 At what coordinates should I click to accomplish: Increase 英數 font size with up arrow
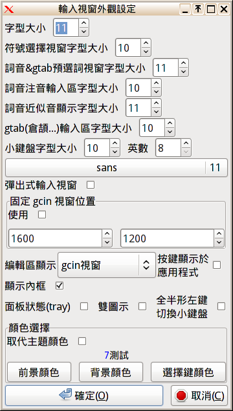(x=186, y=143)
